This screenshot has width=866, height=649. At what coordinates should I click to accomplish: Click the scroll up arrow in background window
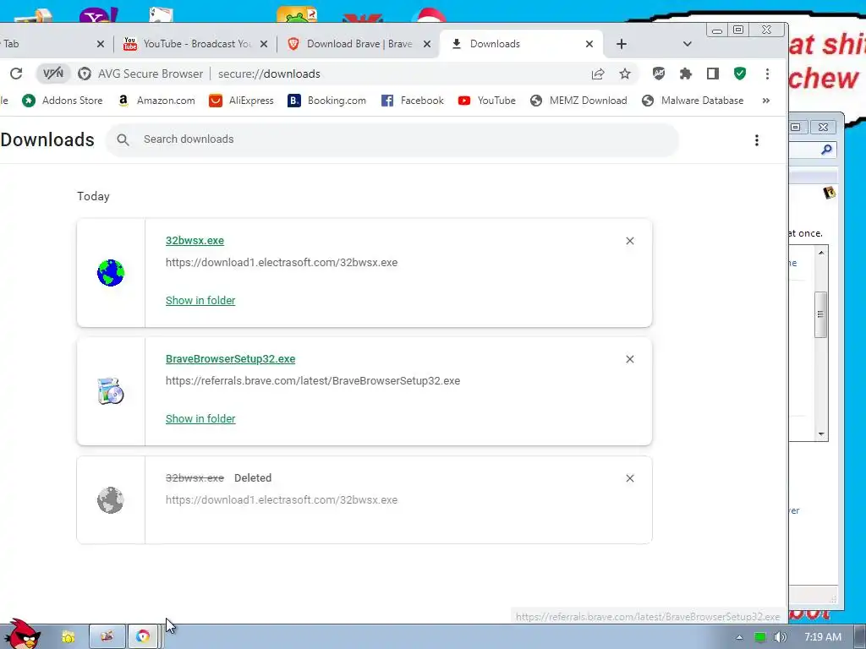(x=821, y=253)
